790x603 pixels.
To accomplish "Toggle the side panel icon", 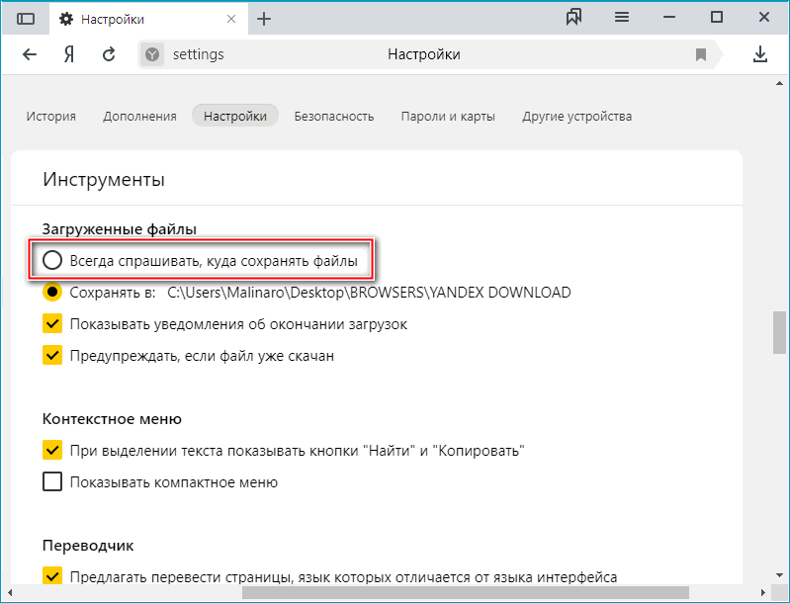I will [26, 19].
